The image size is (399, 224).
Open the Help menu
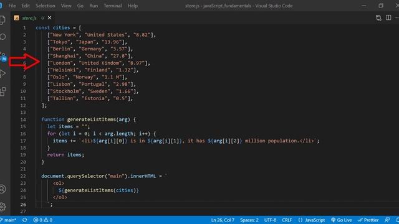[133, 6]
